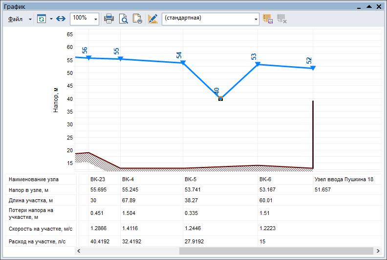Select the ВК-23 node name cell
Image resolution: width=387 pixels, height=260 pixels.
[x=98, y=179]
